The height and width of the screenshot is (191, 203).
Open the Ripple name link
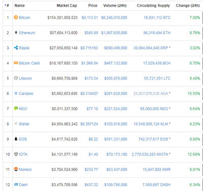[x=24, y=48]
